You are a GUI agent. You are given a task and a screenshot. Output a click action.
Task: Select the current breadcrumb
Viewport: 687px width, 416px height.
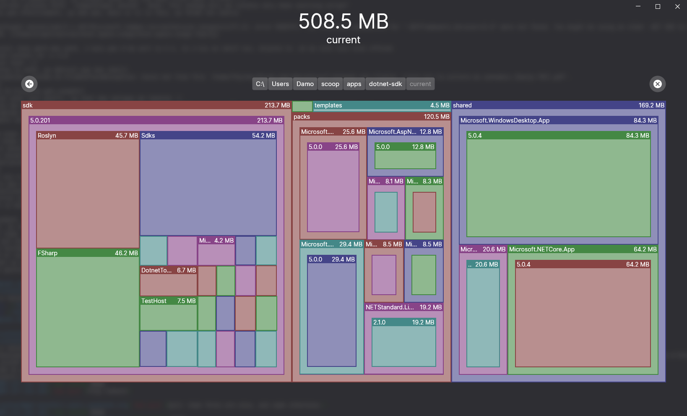420,84
